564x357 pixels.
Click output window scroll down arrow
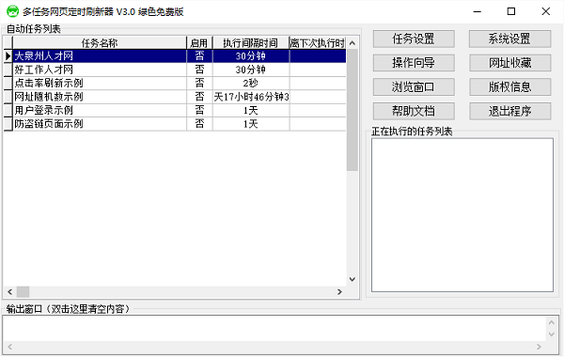552,334
